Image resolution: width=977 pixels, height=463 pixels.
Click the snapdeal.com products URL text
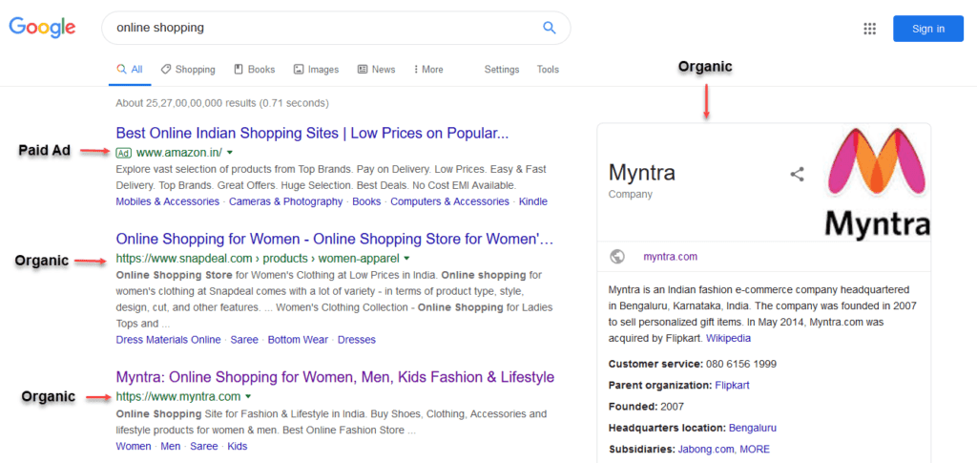[258, 258]
